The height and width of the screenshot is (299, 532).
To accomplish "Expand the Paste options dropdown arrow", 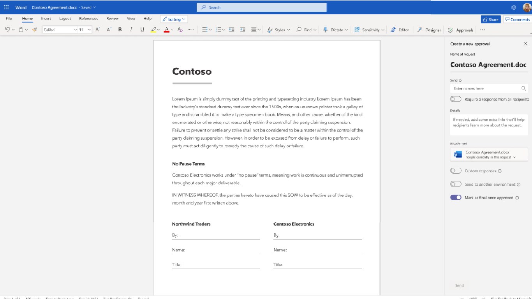I will coord(26,30).
